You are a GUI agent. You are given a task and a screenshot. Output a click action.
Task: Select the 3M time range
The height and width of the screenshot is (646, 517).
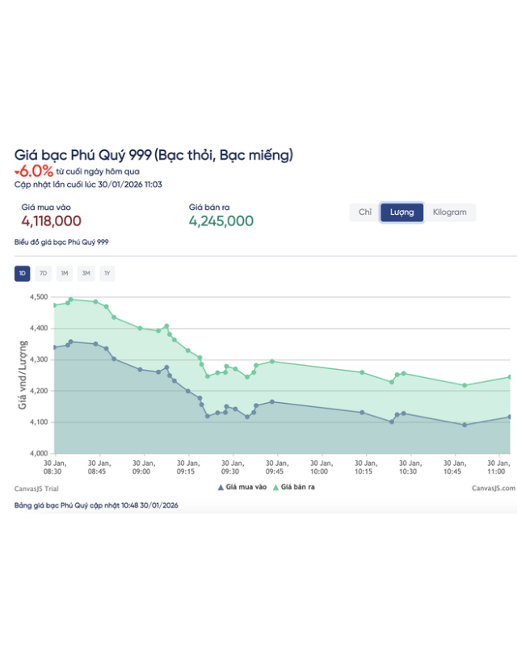point(86,274)
